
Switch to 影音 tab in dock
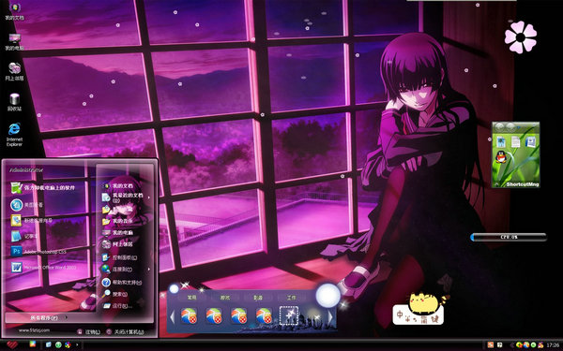tap(258, 298)
